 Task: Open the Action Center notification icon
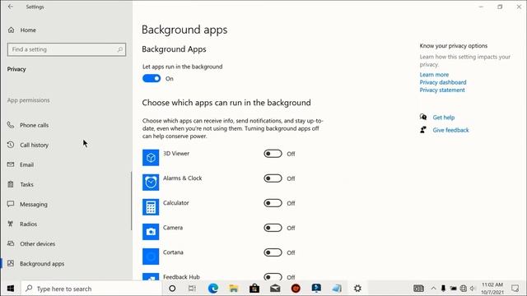[515, 289]
